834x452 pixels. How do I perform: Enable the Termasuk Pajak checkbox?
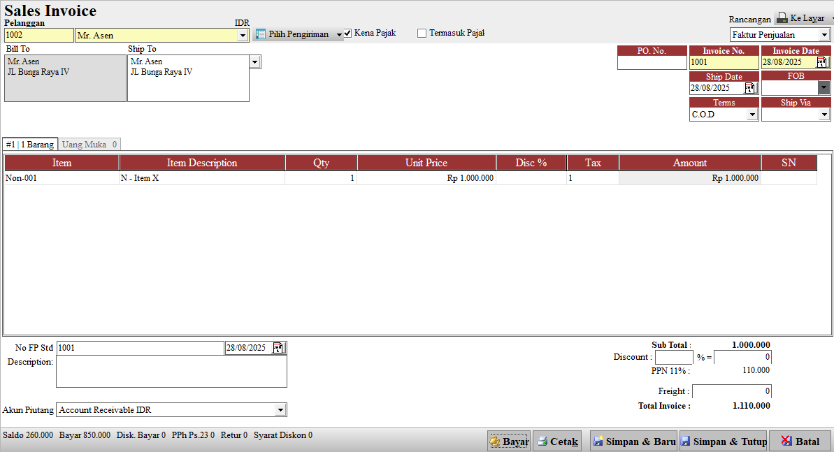pyautogui.click(x=422, y=33)
